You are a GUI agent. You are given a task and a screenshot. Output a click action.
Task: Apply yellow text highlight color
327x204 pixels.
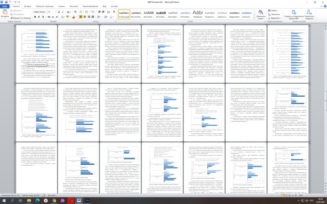pos(68,17)
